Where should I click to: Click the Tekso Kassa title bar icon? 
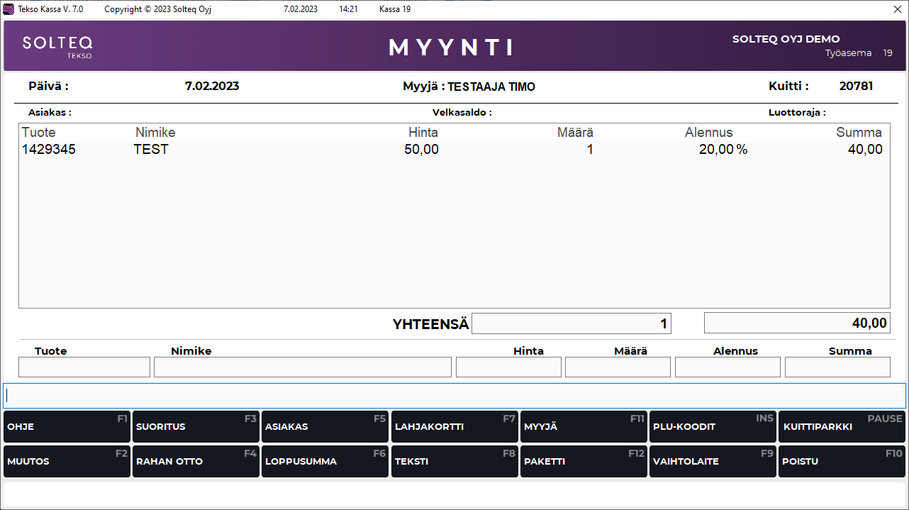tap(9, 9)
